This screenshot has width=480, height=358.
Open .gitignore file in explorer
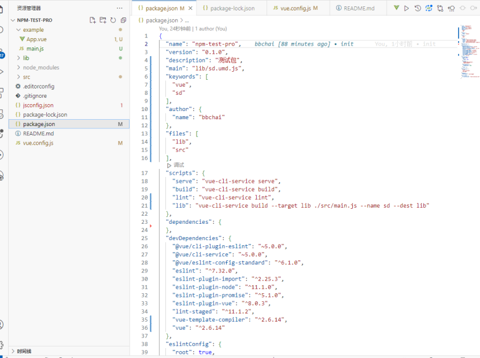[35, 96]
